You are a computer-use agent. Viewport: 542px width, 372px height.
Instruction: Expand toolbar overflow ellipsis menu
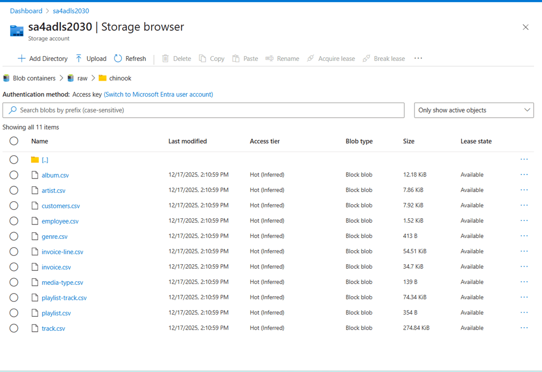click(x=418, y=58)
